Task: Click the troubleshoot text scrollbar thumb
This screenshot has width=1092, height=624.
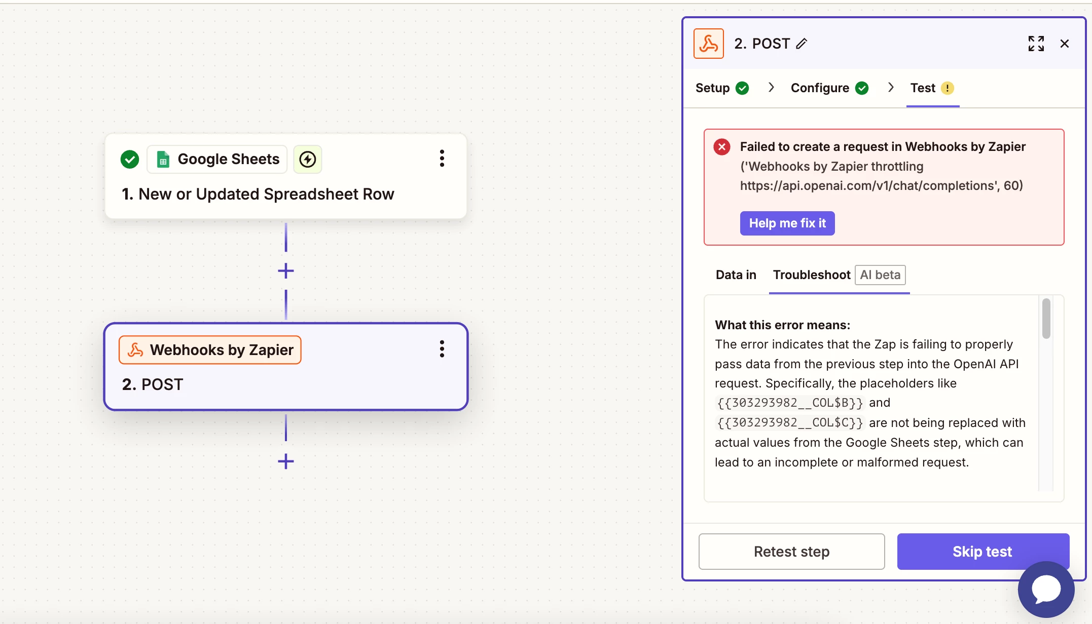Action: tap(1046, 318)
